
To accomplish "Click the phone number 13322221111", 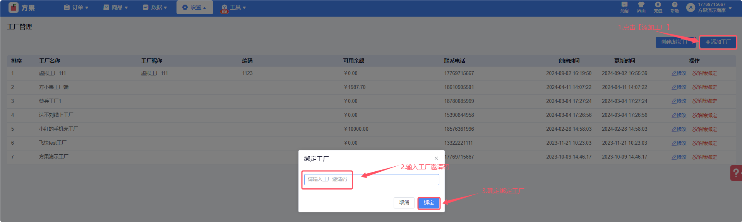I will click(458, 143).
